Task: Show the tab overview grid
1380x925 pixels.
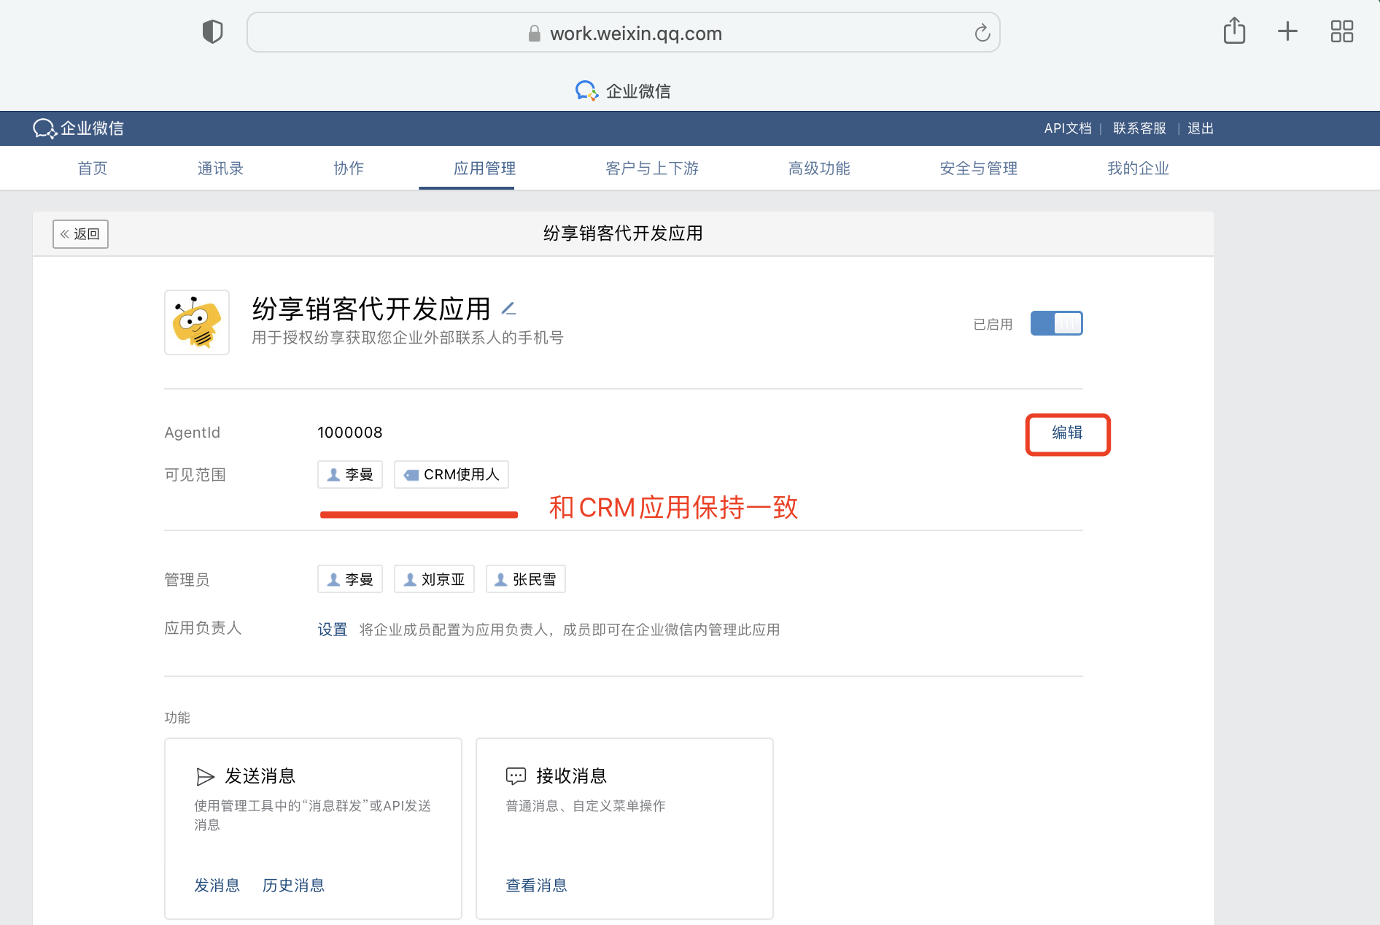Action: coord(1341,31)
